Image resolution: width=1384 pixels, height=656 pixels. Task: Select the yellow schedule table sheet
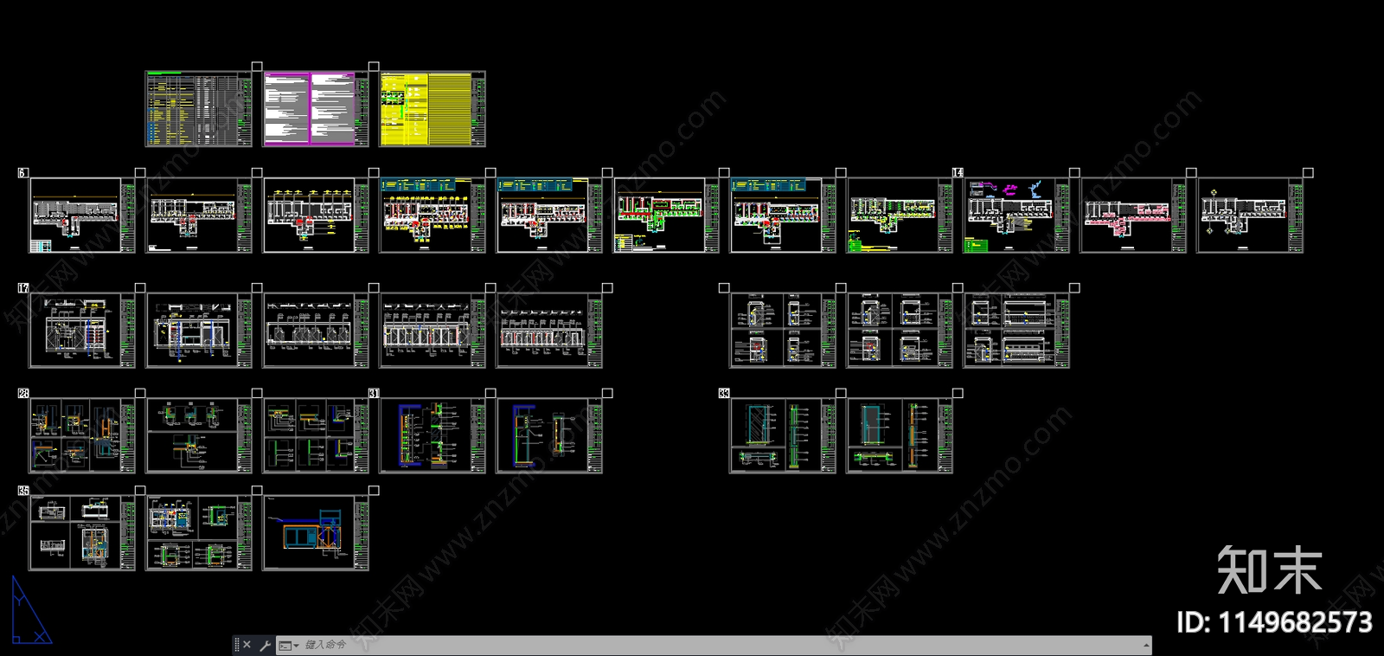(432, 109)
